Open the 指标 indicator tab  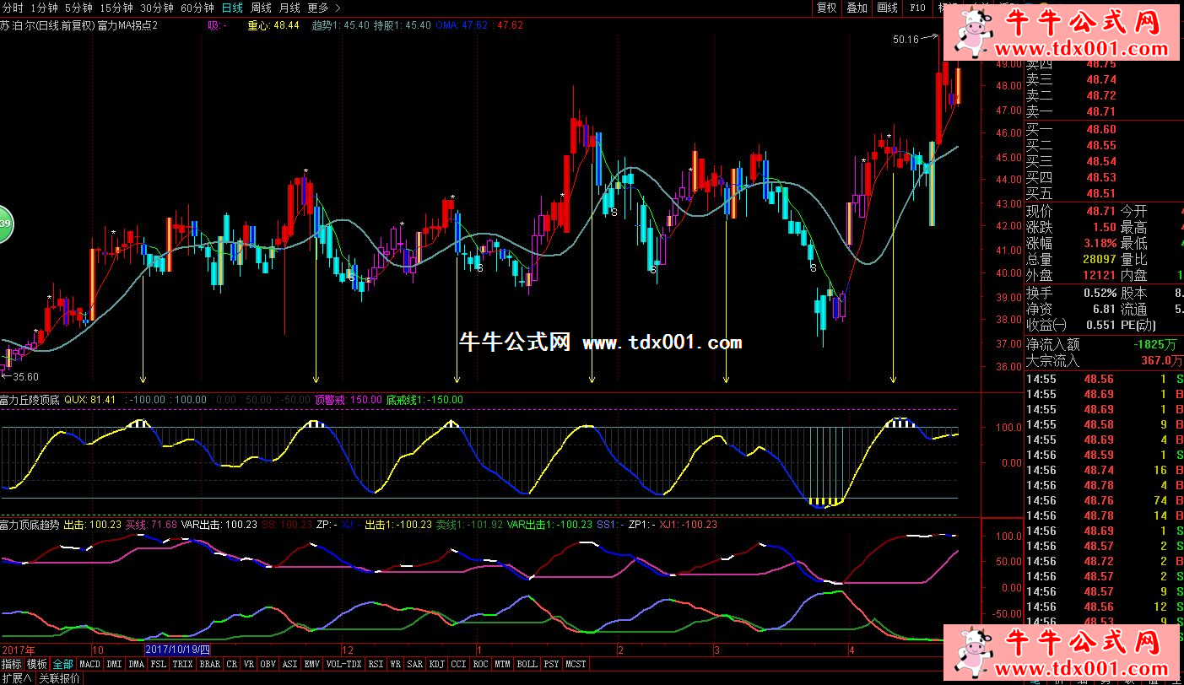12,664
